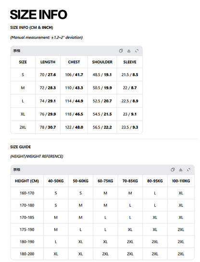Screen dimensions: 200x262
Task: Expand the height/weight size guide table
Action: click(x=188, y=170)
